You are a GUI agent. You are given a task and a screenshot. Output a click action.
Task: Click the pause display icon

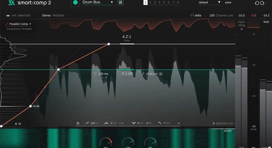click(16, 124)
